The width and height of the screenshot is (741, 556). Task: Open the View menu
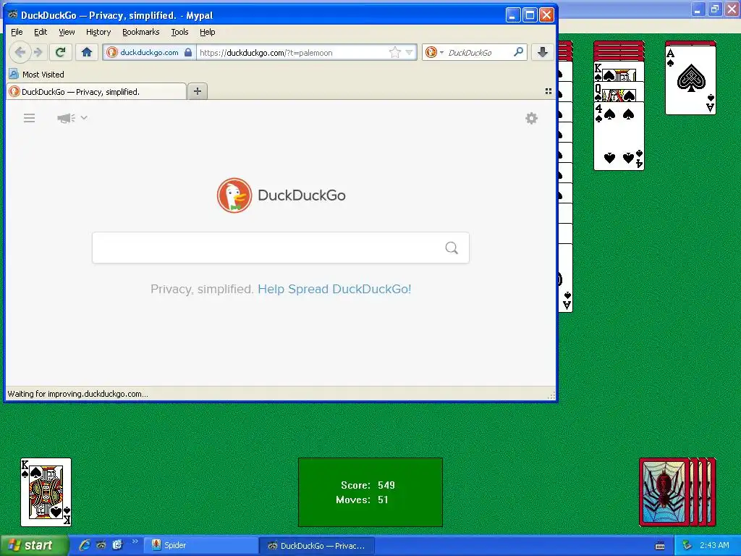[x=67, y=32]
